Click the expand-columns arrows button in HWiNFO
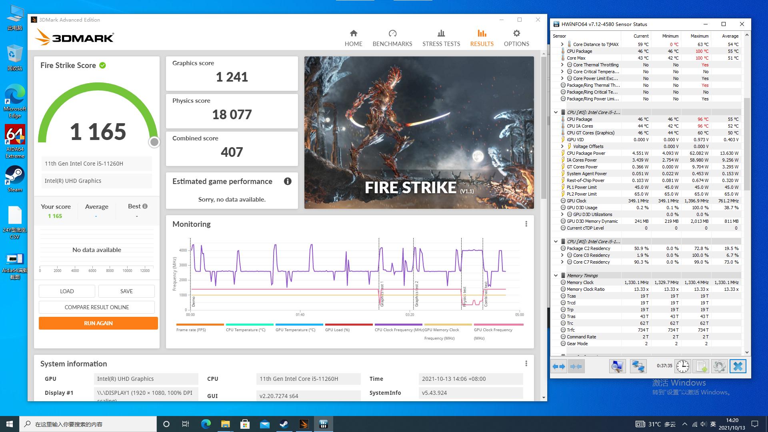The image size is (768, 432). pyautogui.click(x=559, y=366)
